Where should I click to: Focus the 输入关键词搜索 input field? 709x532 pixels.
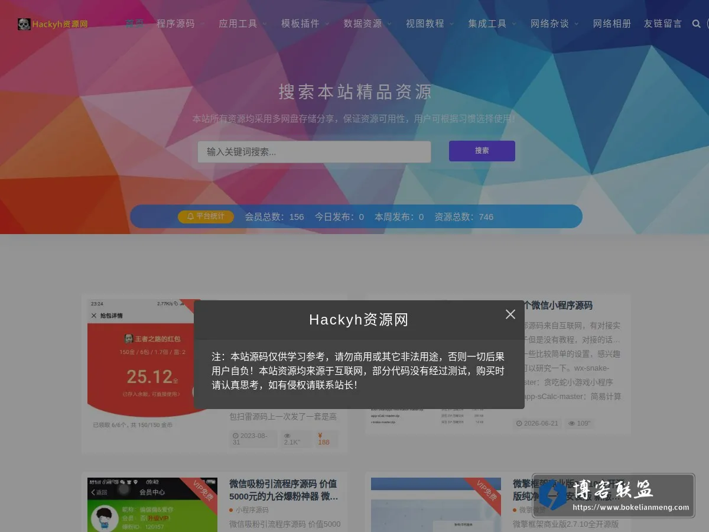[314, 152]
